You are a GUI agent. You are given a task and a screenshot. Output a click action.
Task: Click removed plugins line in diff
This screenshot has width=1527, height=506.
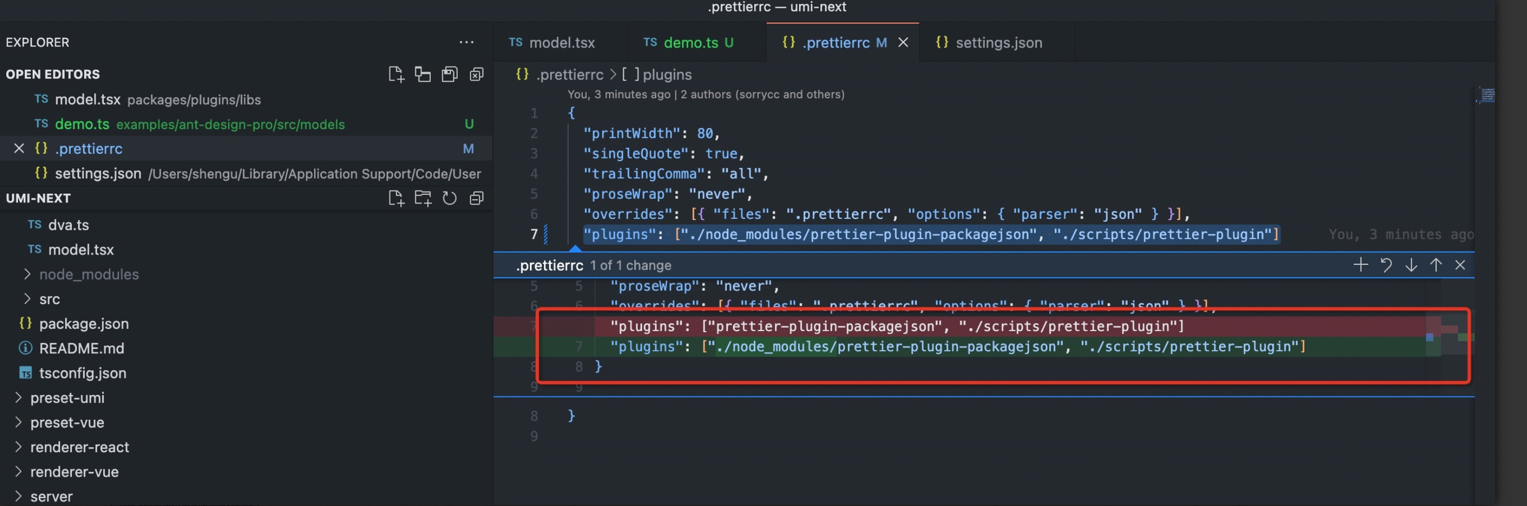tap(897, 326)
